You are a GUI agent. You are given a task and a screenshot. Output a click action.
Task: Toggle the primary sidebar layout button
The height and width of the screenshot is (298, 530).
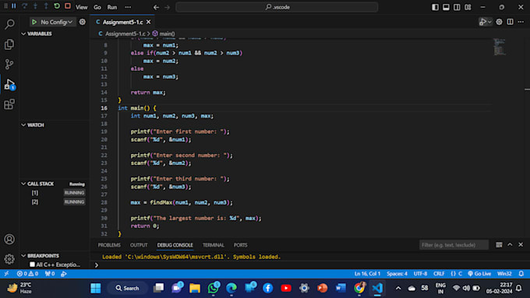tap(435, 7)
